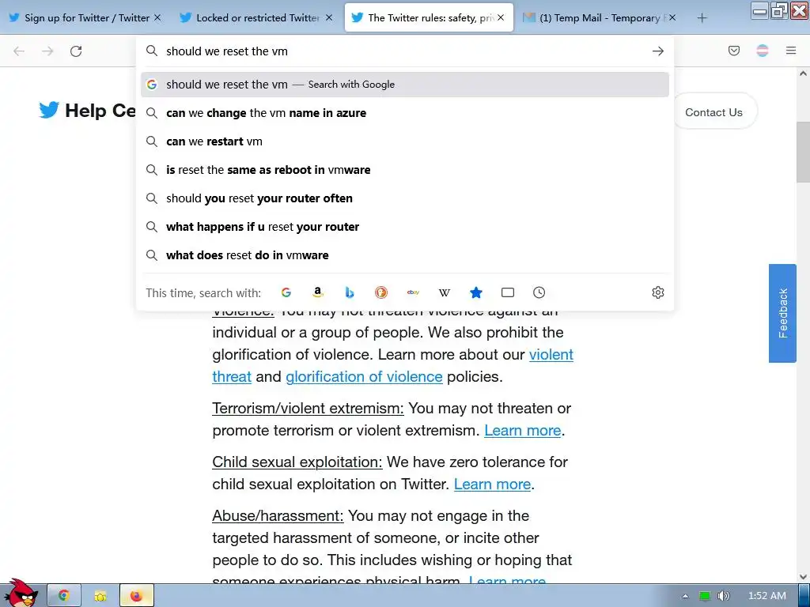This screenshot has width=810, height=607.
Task: Search this time with Google icon
Action: 286,292
